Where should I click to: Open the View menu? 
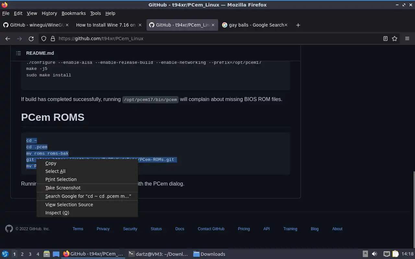pyautogui.click(x=32, y=13)
